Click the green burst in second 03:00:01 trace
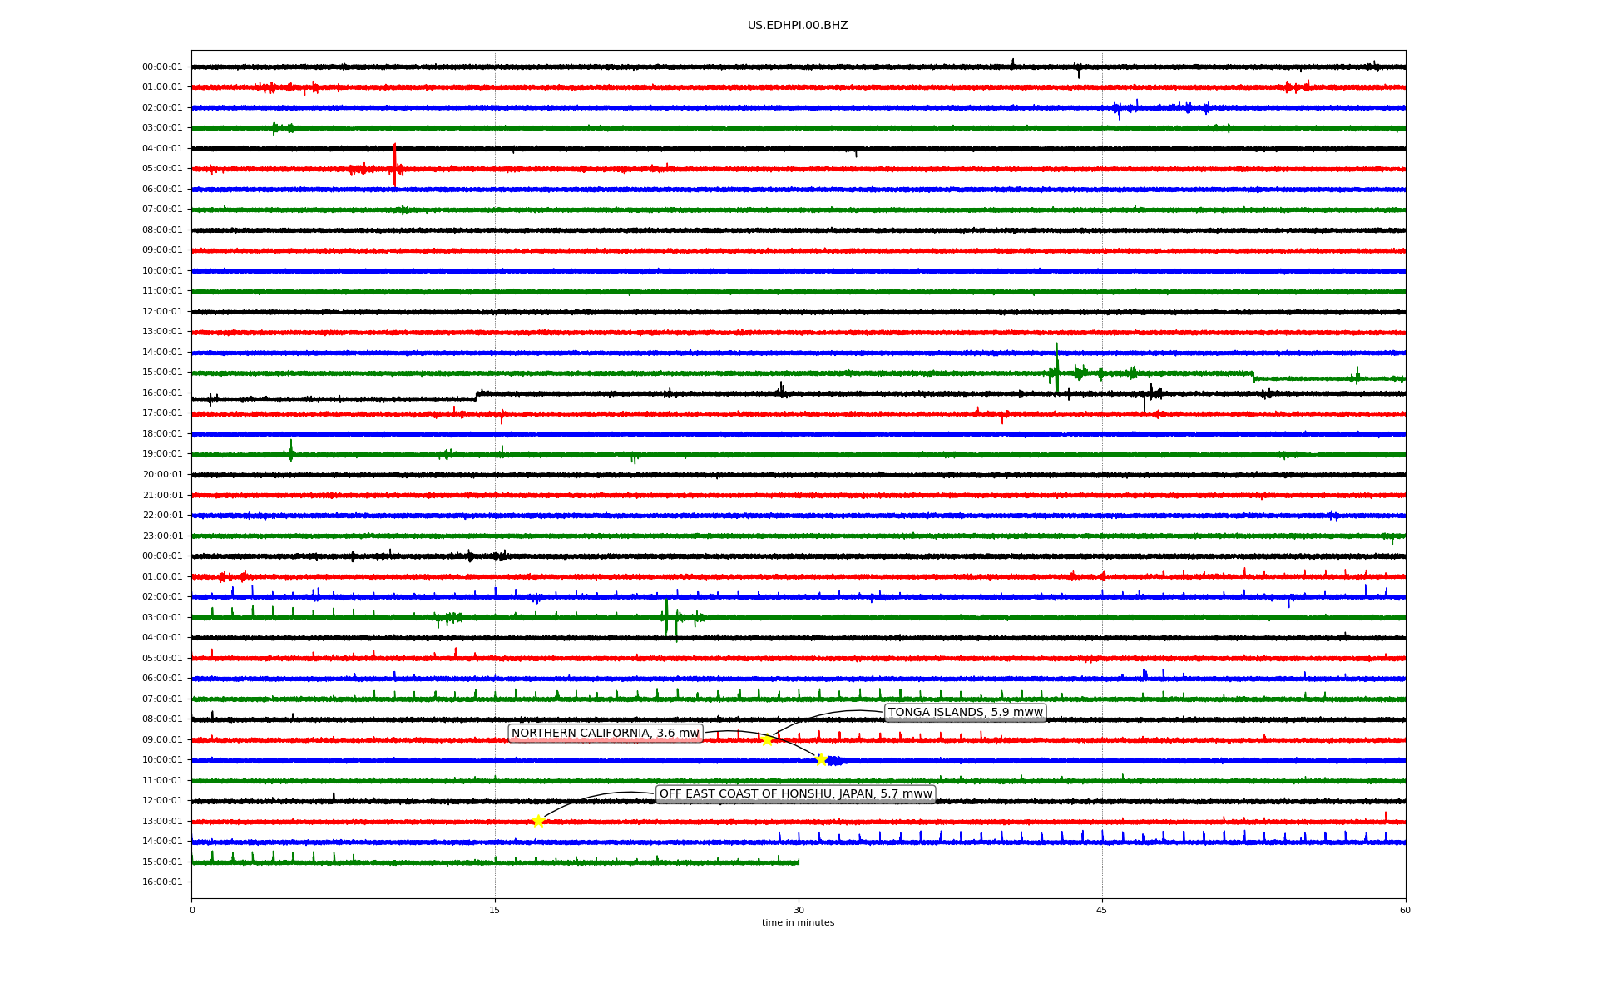This screenshot has height=998, width=1597. pyautogui.click(x=667, y=617)
